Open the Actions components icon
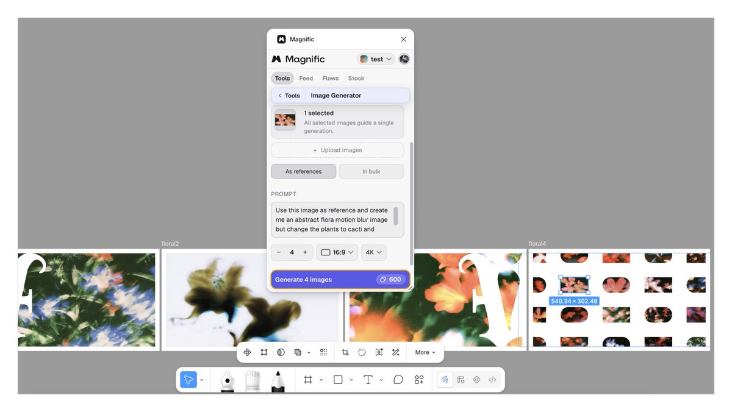This screenshot has width=732, height=412. coord(419,380)
